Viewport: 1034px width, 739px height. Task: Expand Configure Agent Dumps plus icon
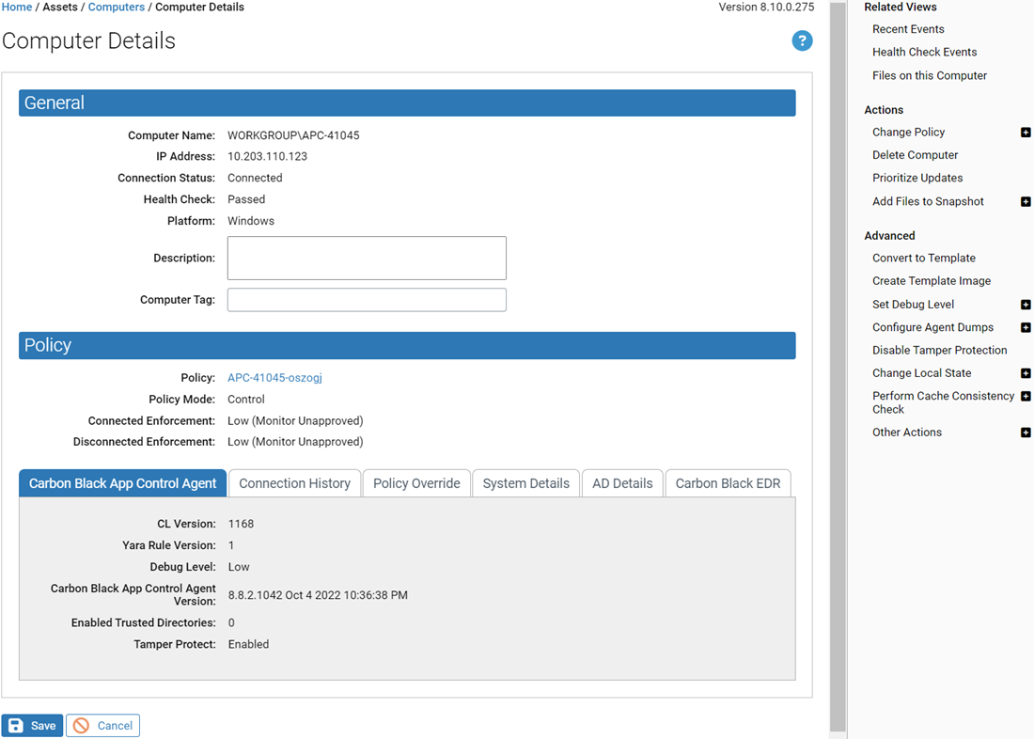tap(1026, 328)
